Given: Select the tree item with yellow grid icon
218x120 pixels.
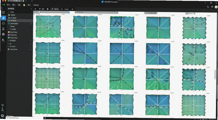Looking at the screenshot, I should click(12, 15).
